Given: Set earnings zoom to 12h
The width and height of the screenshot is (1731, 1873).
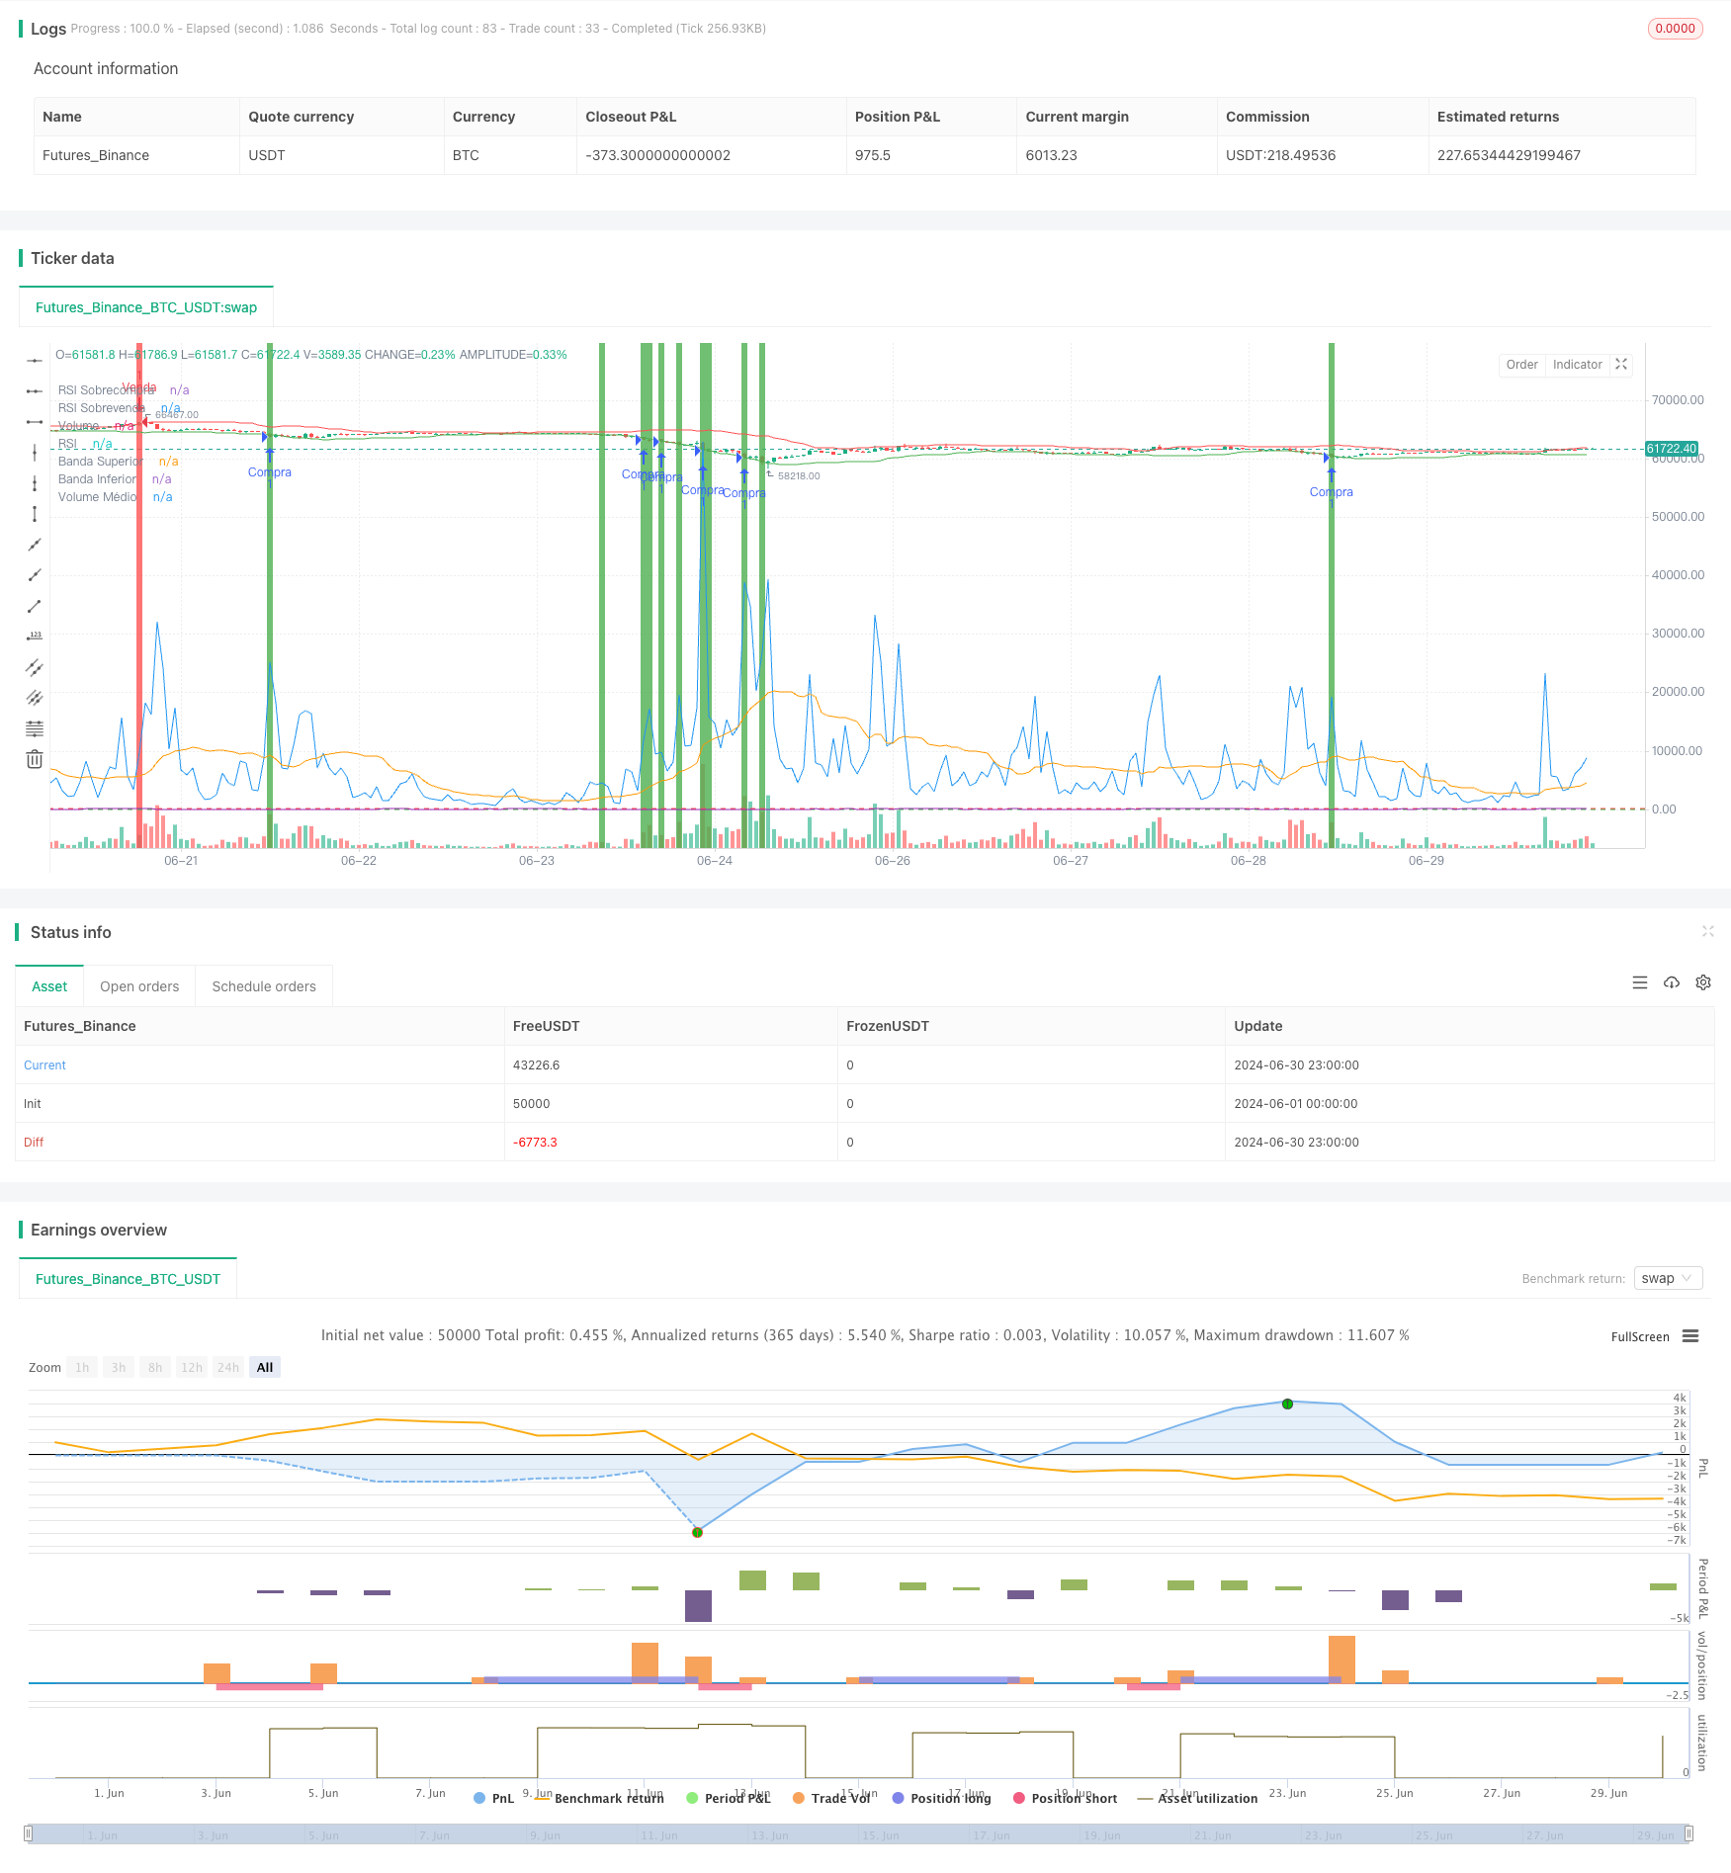Looking at the screenshot, I should coord(192,1367).
